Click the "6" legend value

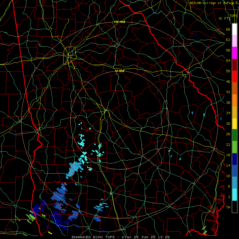[x=229, y=187]
